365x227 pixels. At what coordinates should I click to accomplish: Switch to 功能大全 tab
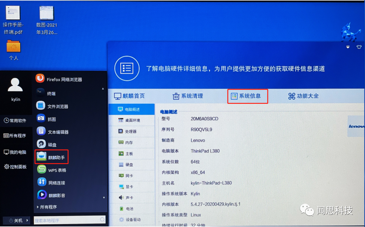(x=303, y=96)
